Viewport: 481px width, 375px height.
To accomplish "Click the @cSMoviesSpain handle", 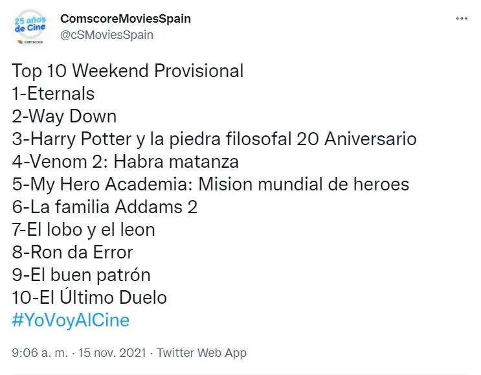I will [x=107, y=35].
